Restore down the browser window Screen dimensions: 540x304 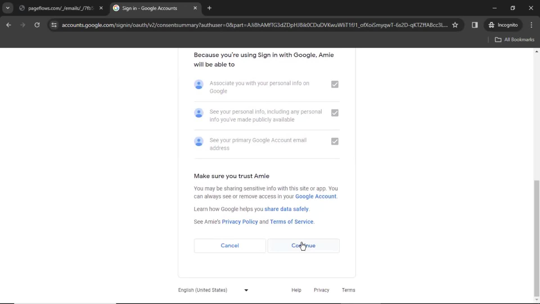click(x=513, y=8)
